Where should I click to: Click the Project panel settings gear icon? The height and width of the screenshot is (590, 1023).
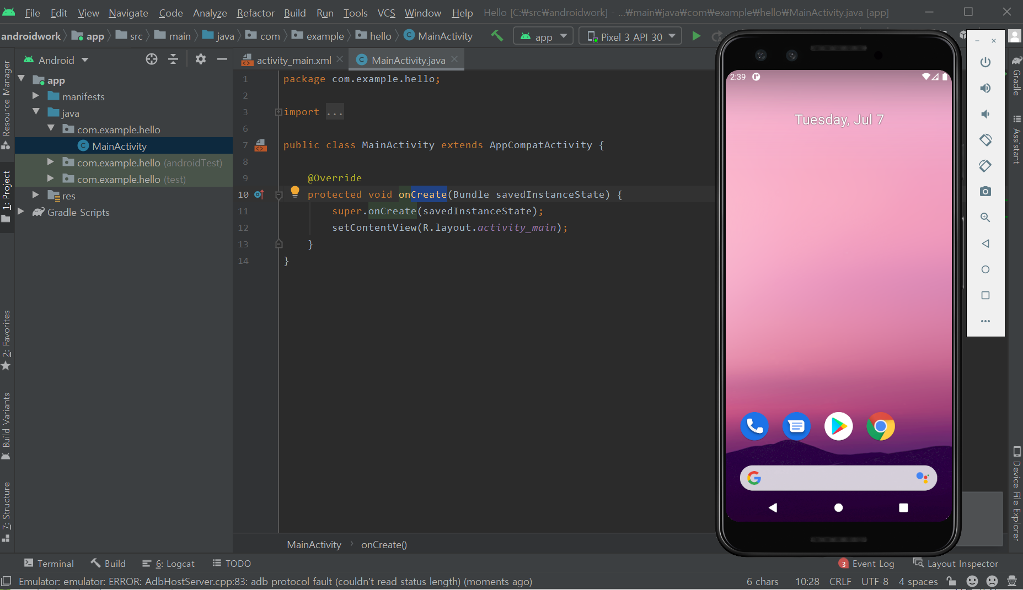[x=201, y=59]
